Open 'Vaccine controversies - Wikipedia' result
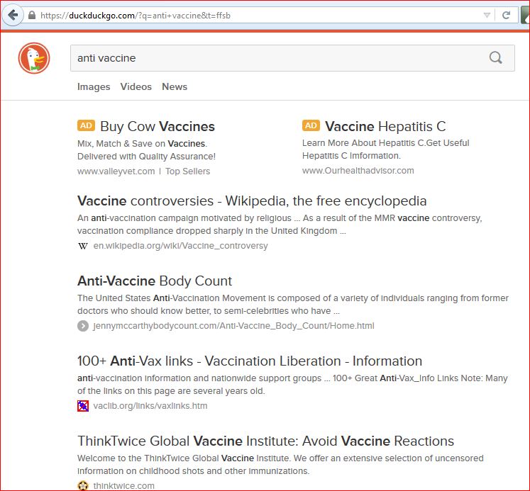Image resolution: width=530 pixels, height=491 pixels. point(252,201)
